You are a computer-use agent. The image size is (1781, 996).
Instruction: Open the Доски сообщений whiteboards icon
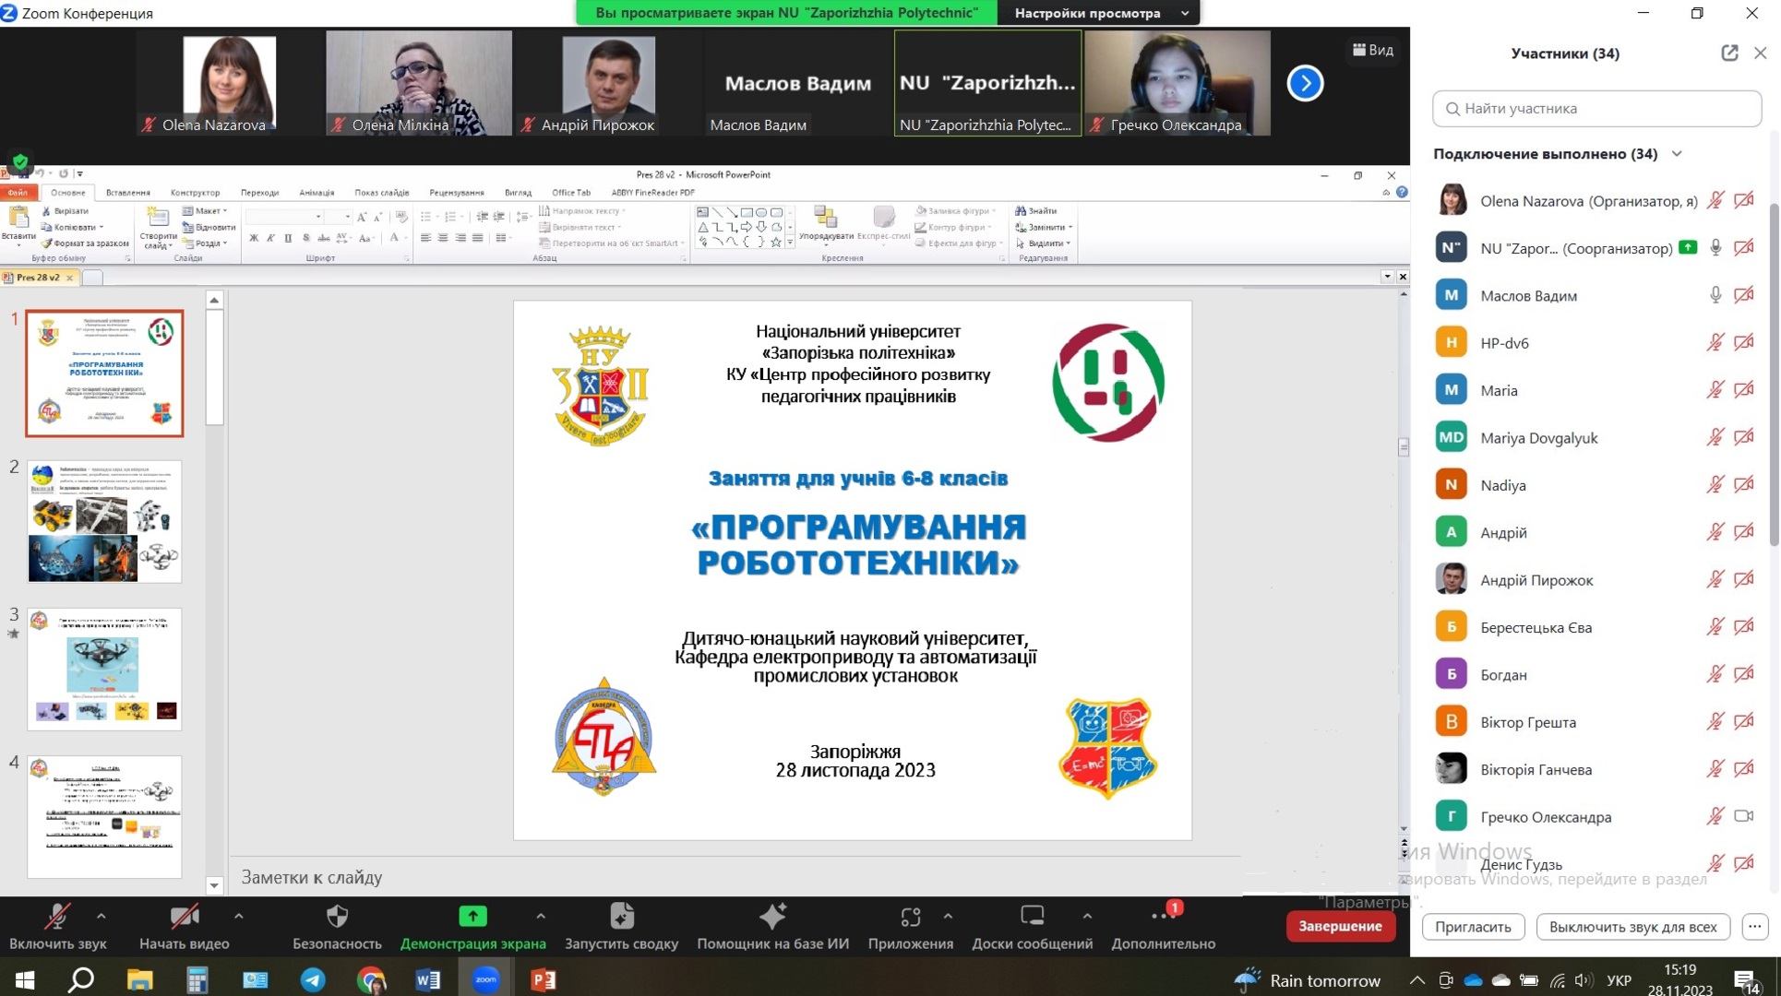pos(1032,917)
